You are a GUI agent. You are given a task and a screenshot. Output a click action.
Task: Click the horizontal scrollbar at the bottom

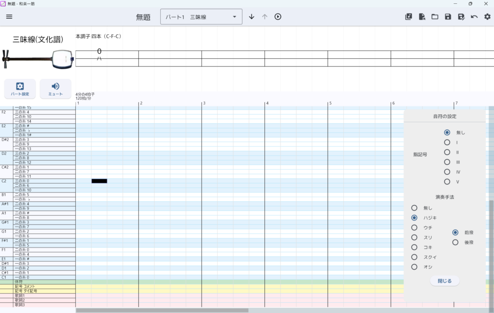[162, 311]
